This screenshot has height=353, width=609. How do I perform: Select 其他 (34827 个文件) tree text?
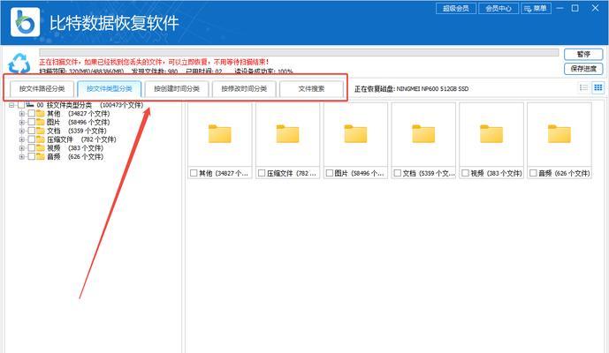click(x=78, y=114)
